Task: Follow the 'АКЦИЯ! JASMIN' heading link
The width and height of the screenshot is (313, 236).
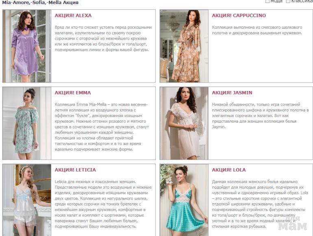Action: 232,93
